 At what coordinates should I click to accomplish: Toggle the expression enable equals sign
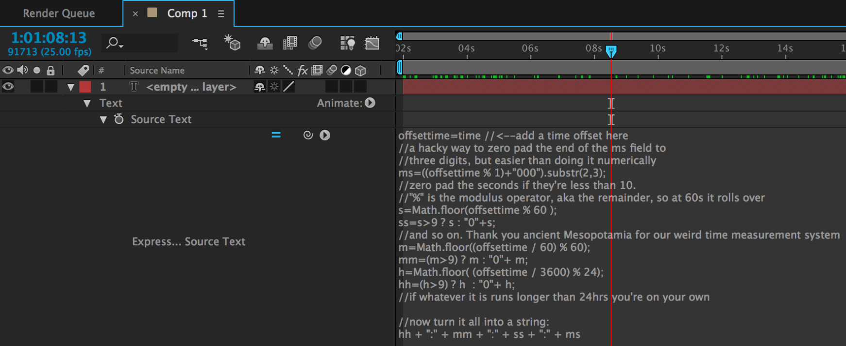276,135
